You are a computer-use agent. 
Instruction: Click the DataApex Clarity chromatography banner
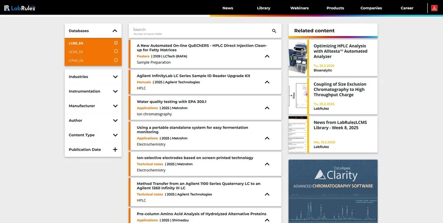coord(333,191)
